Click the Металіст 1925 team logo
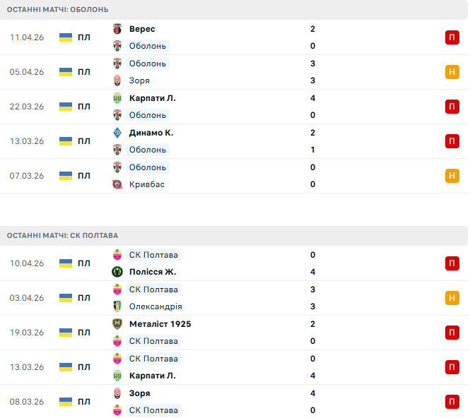 pos(118,324)
